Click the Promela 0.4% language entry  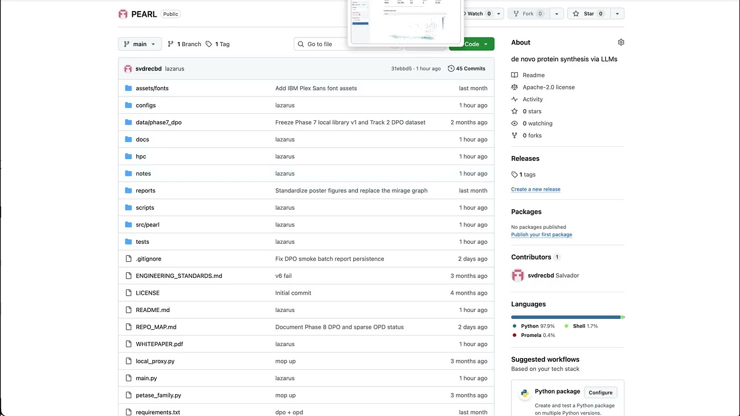(x=533, y=336)
